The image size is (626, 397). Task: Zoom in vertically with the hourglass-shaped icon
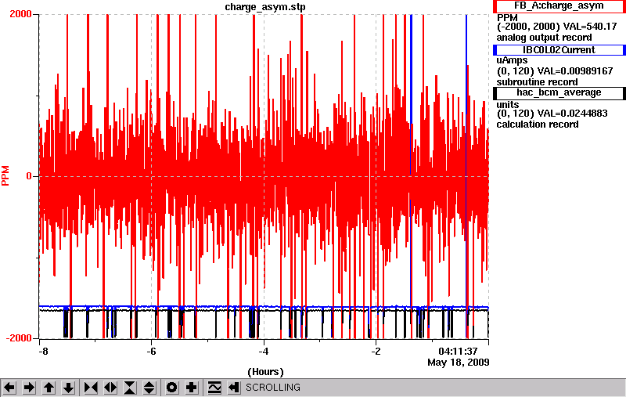coord(130,388)
